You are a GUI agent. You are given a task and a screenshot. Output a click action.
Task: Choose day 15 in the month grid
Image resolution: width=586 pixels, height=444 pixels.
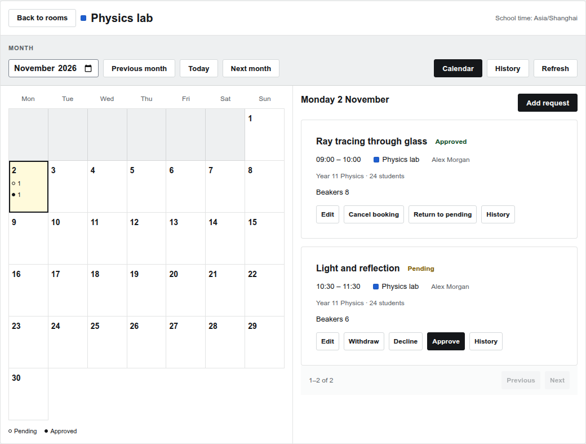265,239
